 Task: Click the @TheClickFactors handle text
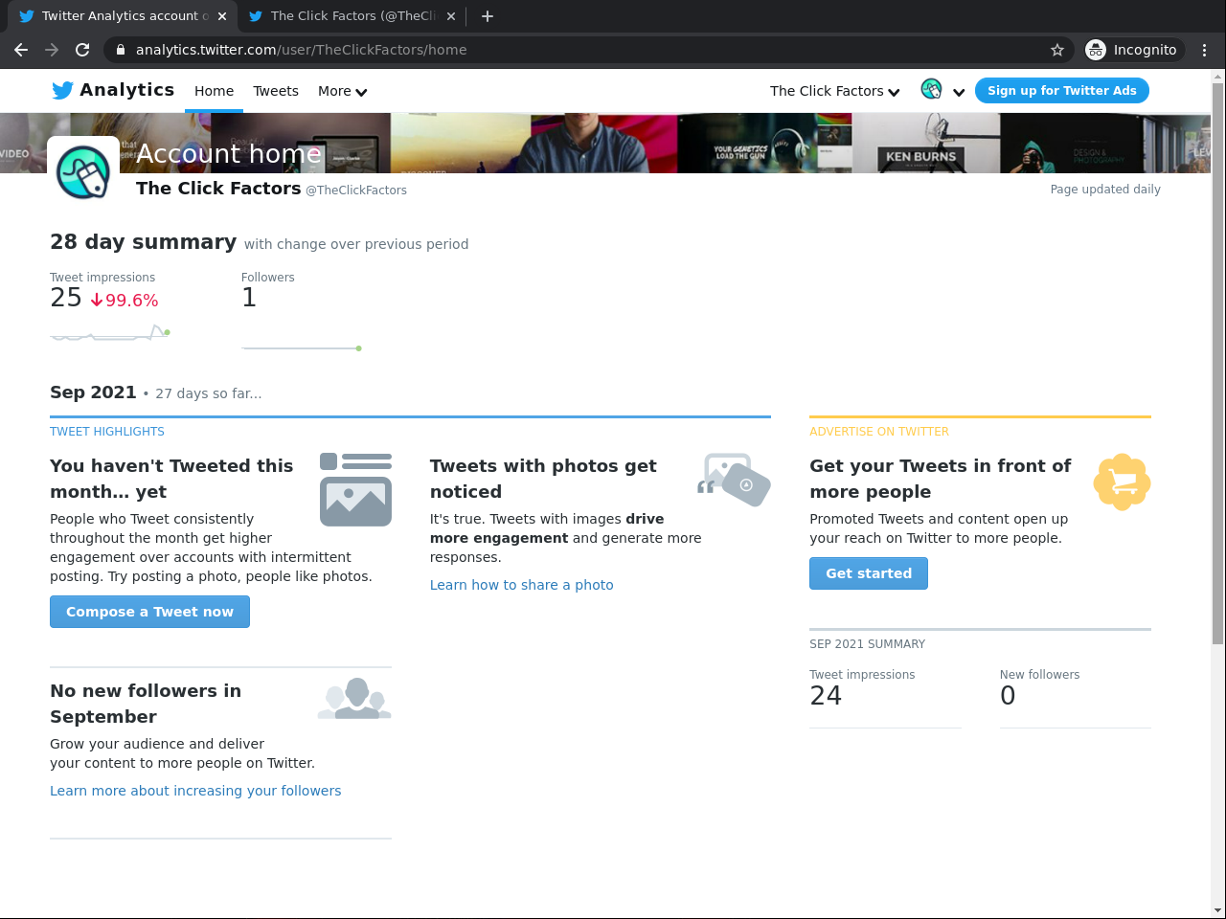click(356, 191)
